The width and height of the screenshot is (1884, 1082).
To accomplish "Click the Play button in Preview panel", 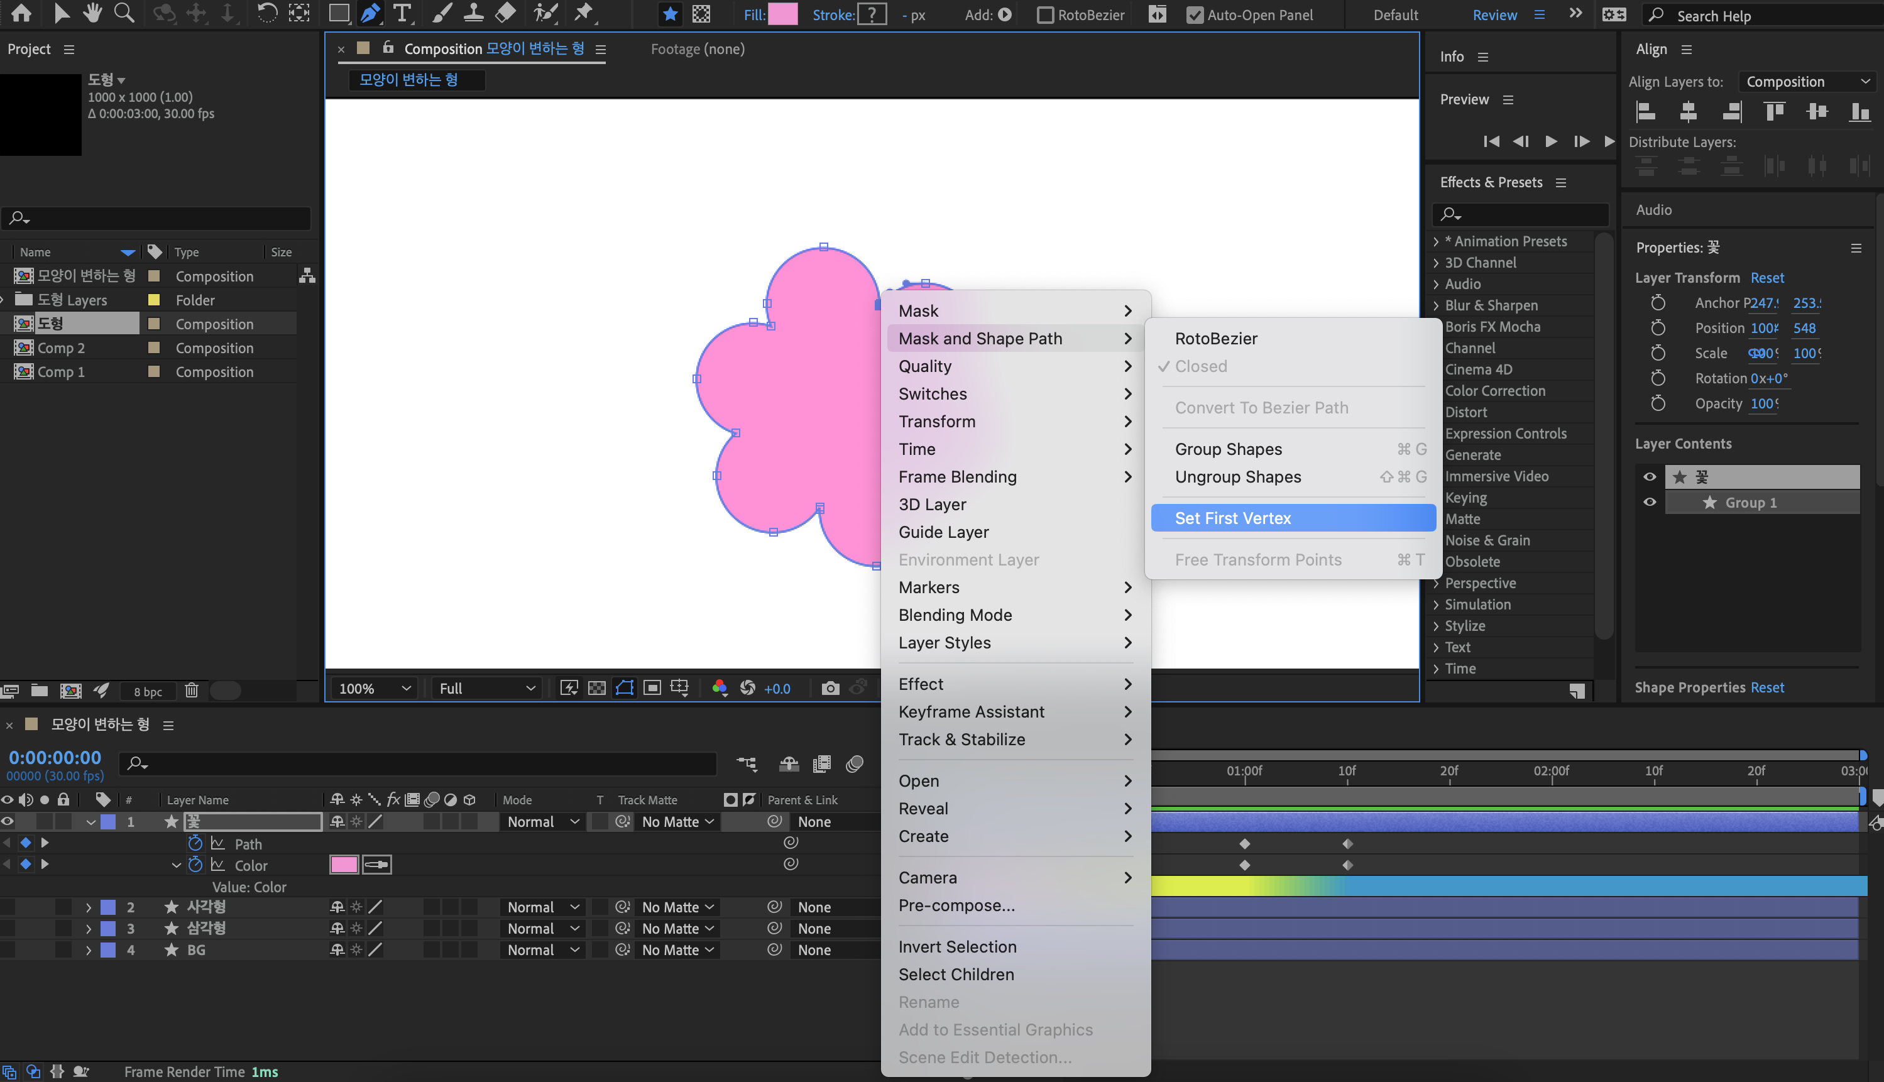I will [1550, 141].
